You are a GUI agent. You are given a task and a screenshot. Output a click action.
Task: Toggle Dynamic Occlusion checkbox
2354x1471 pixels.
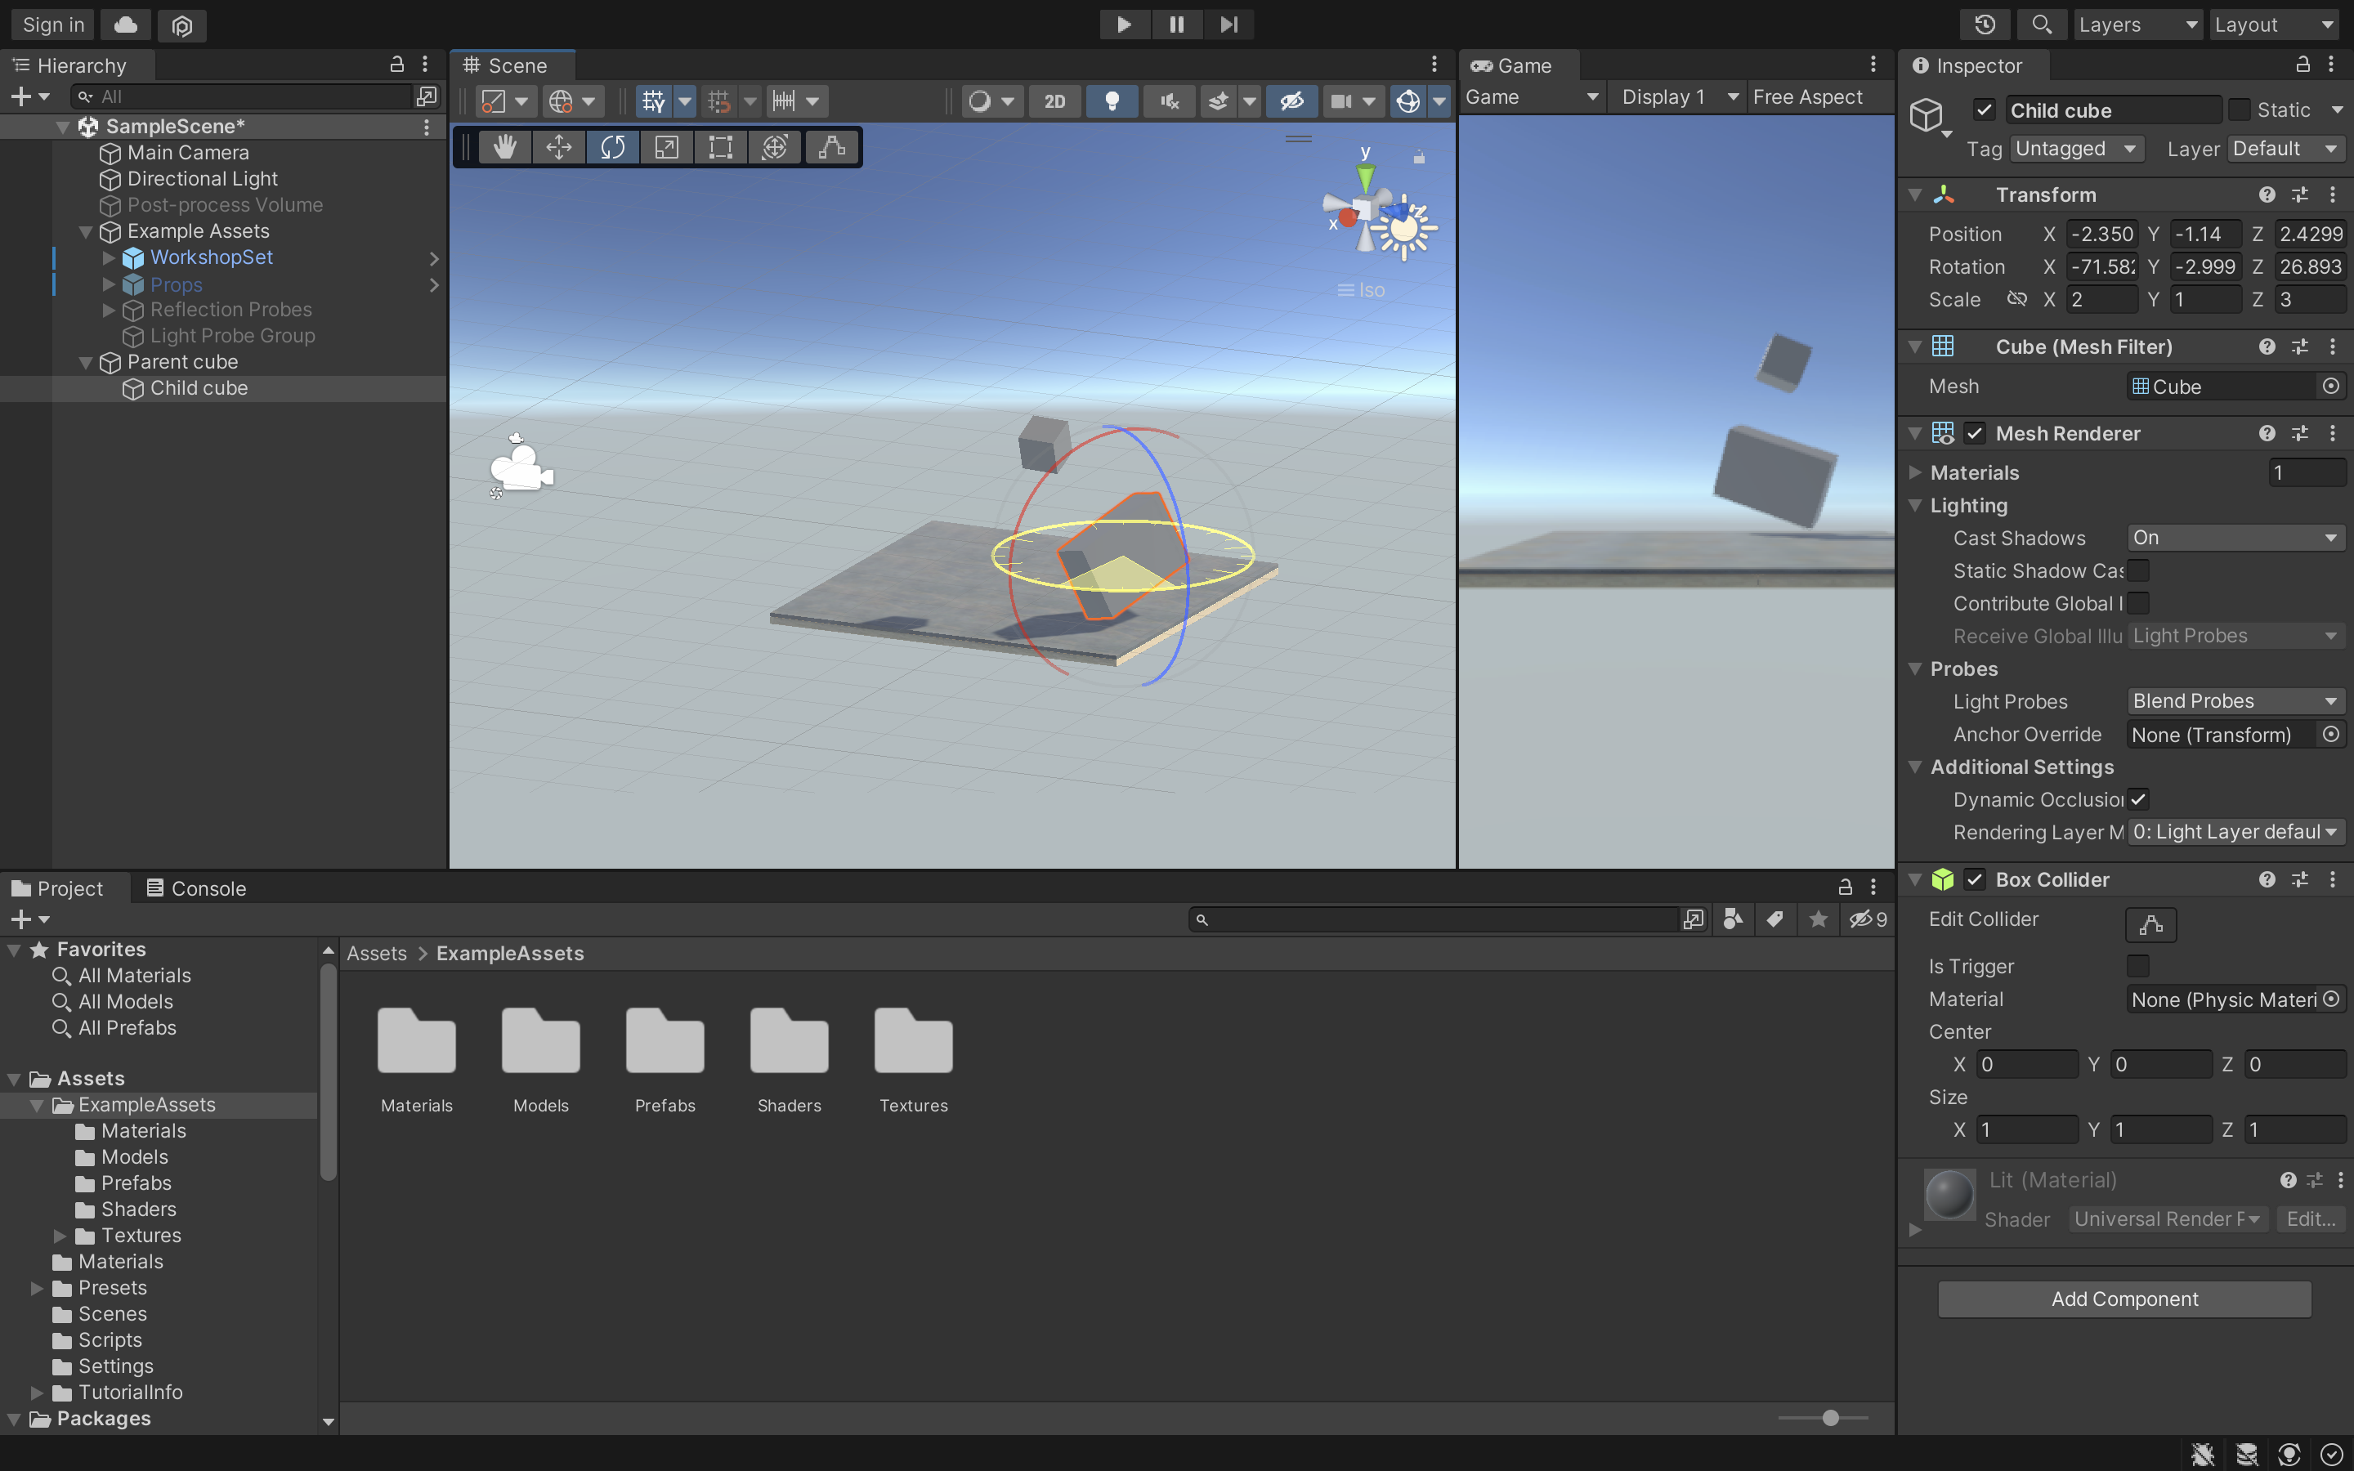pos(2138,798)
